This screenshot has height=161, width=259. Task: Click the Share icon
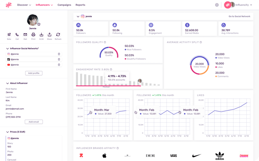point(50,35)
